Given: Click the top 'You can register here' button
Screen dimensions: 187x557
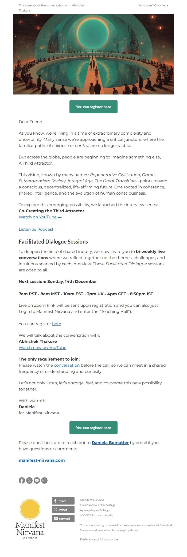Looking at the screenshot, I should click(93, 107).
